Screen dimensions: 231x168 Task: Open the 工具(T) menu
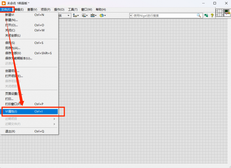pyautogui.click(x=73, y=10)
